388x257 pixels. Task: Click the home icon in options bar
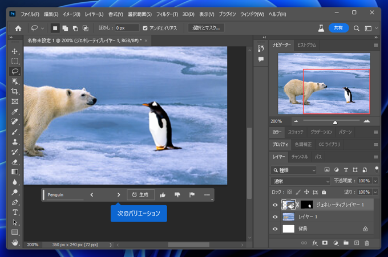[x=18, y=27]
